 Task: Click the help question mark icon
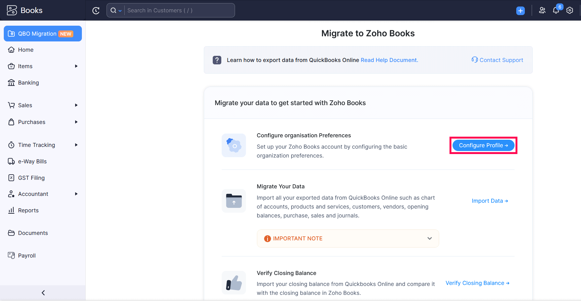(217, 60)
